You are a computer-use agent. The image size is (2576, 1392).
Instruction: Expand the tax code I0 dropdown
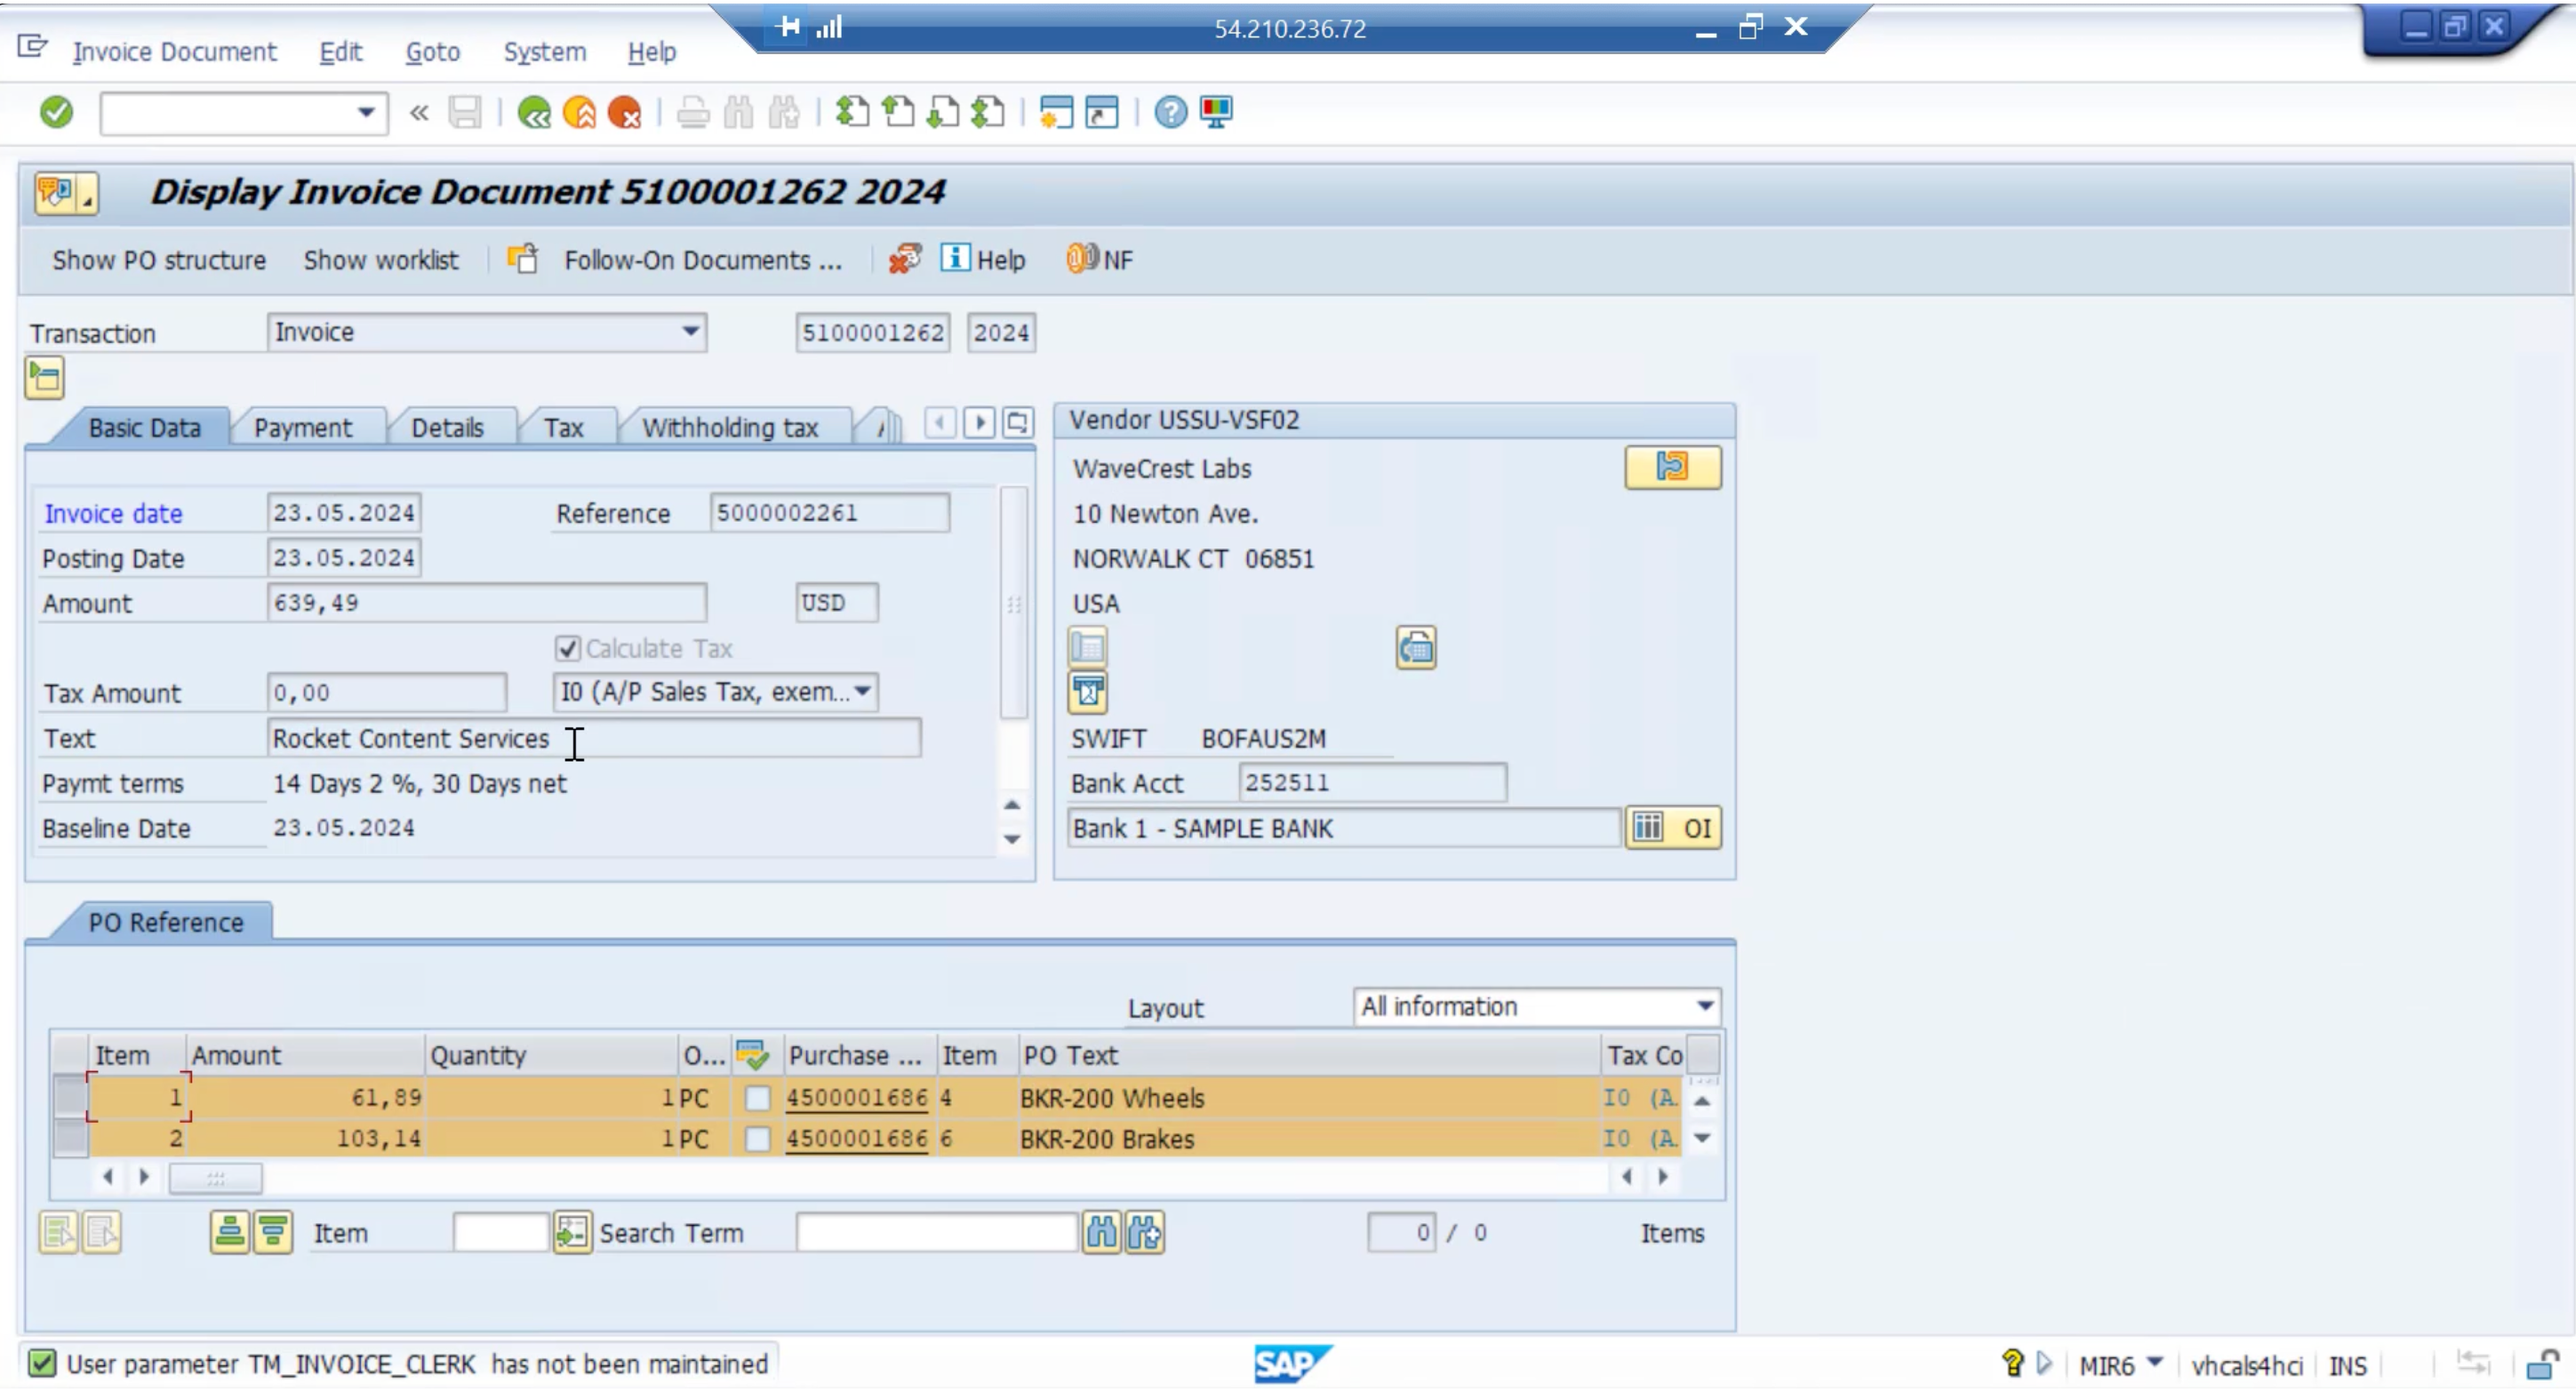[x=862, y=691]
